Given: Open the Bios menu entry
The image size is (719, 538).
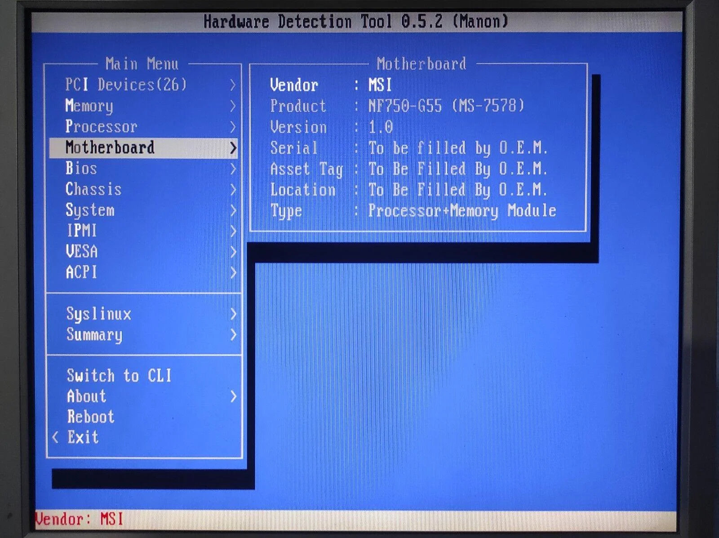Looking at the screenshot, I should pyautogui.click(x=81, y=169).
